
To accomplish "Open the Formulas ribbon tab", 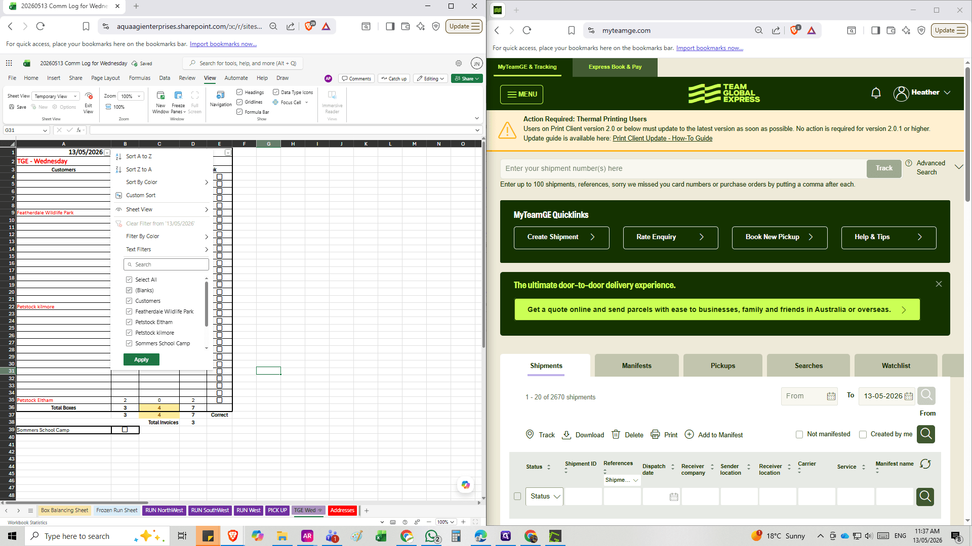I will pos(139,78).
